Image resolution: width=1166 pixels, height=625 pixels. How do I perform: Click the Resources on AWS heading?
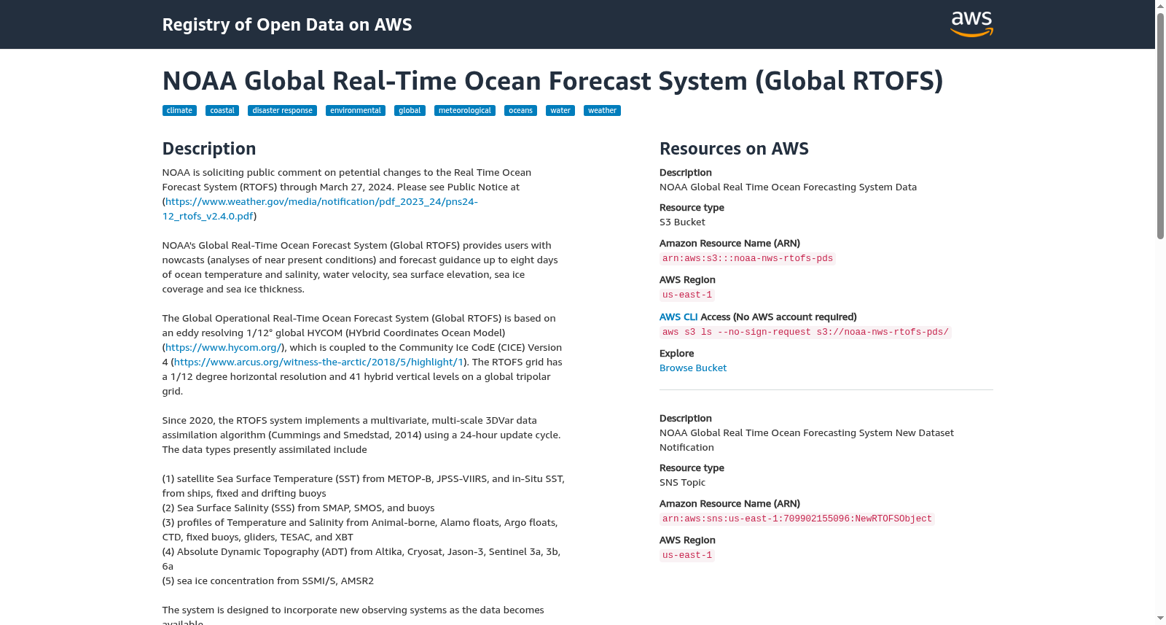(734, 149)
